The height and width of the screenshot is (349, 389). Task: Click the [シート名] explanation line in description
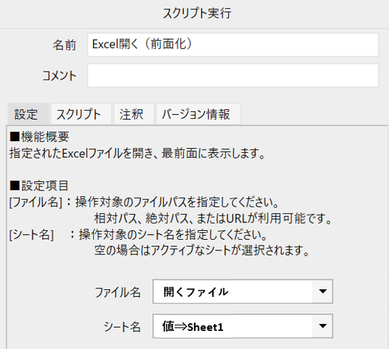[138, 234]
